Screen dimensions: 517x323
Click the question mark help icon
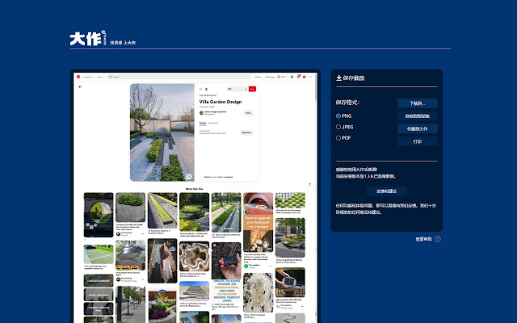(x=438, y=239)
